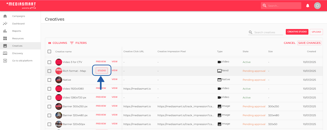Click the Native type icon
The image size is (327, 130).
pyautogui.click(x=219, y=80)
